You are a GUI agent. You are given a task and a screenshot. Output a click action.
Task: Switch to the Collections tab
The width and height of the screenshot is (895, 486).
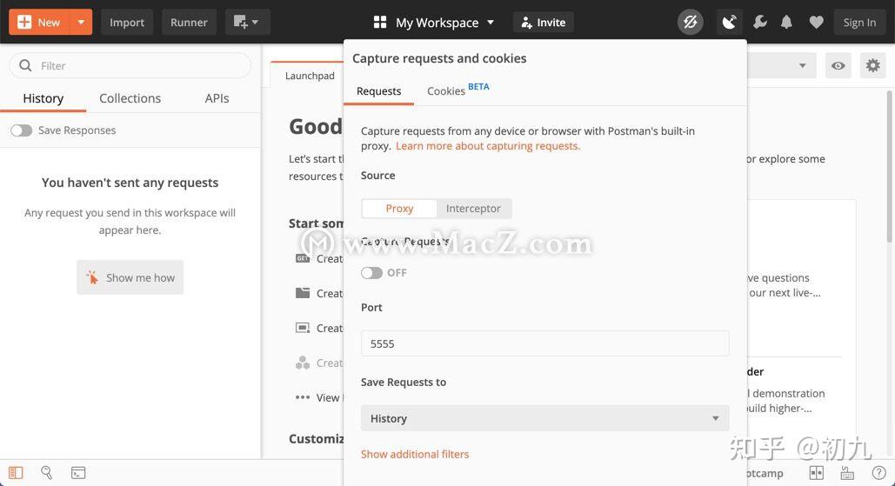pos(130,98)
